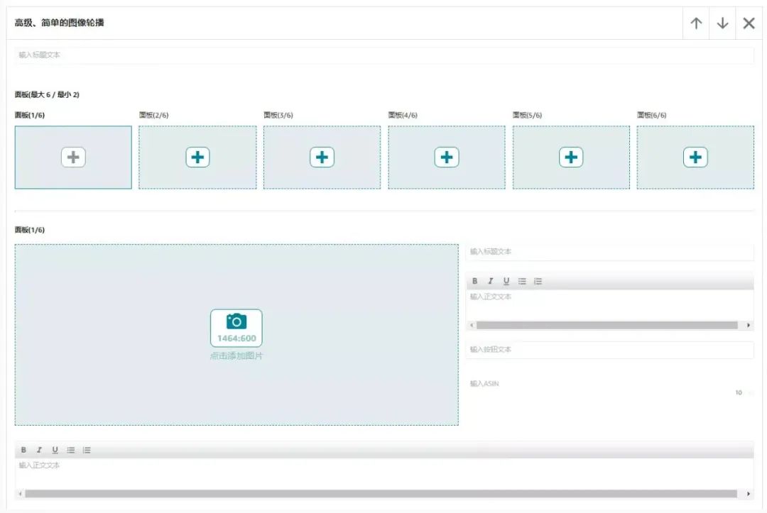Add panel 5 via 面板(5/6) plus icon
The height and width of the screenshot is (513, 767).
click(x=571, y=158)
